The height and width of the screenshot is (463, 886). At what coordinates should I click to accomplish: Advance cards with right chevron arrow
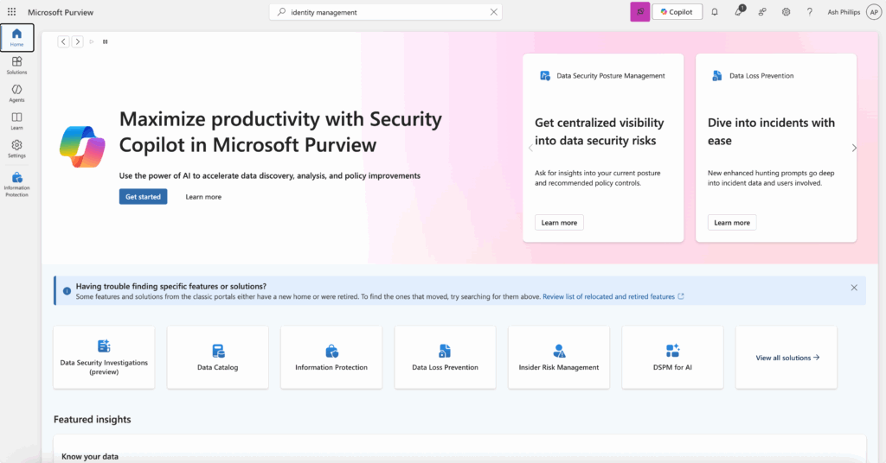(854, 148)
